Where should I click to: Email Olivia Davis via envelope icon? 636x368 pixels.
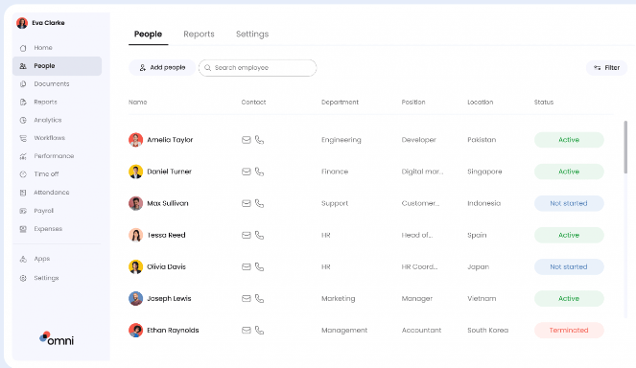click(247, 266)
